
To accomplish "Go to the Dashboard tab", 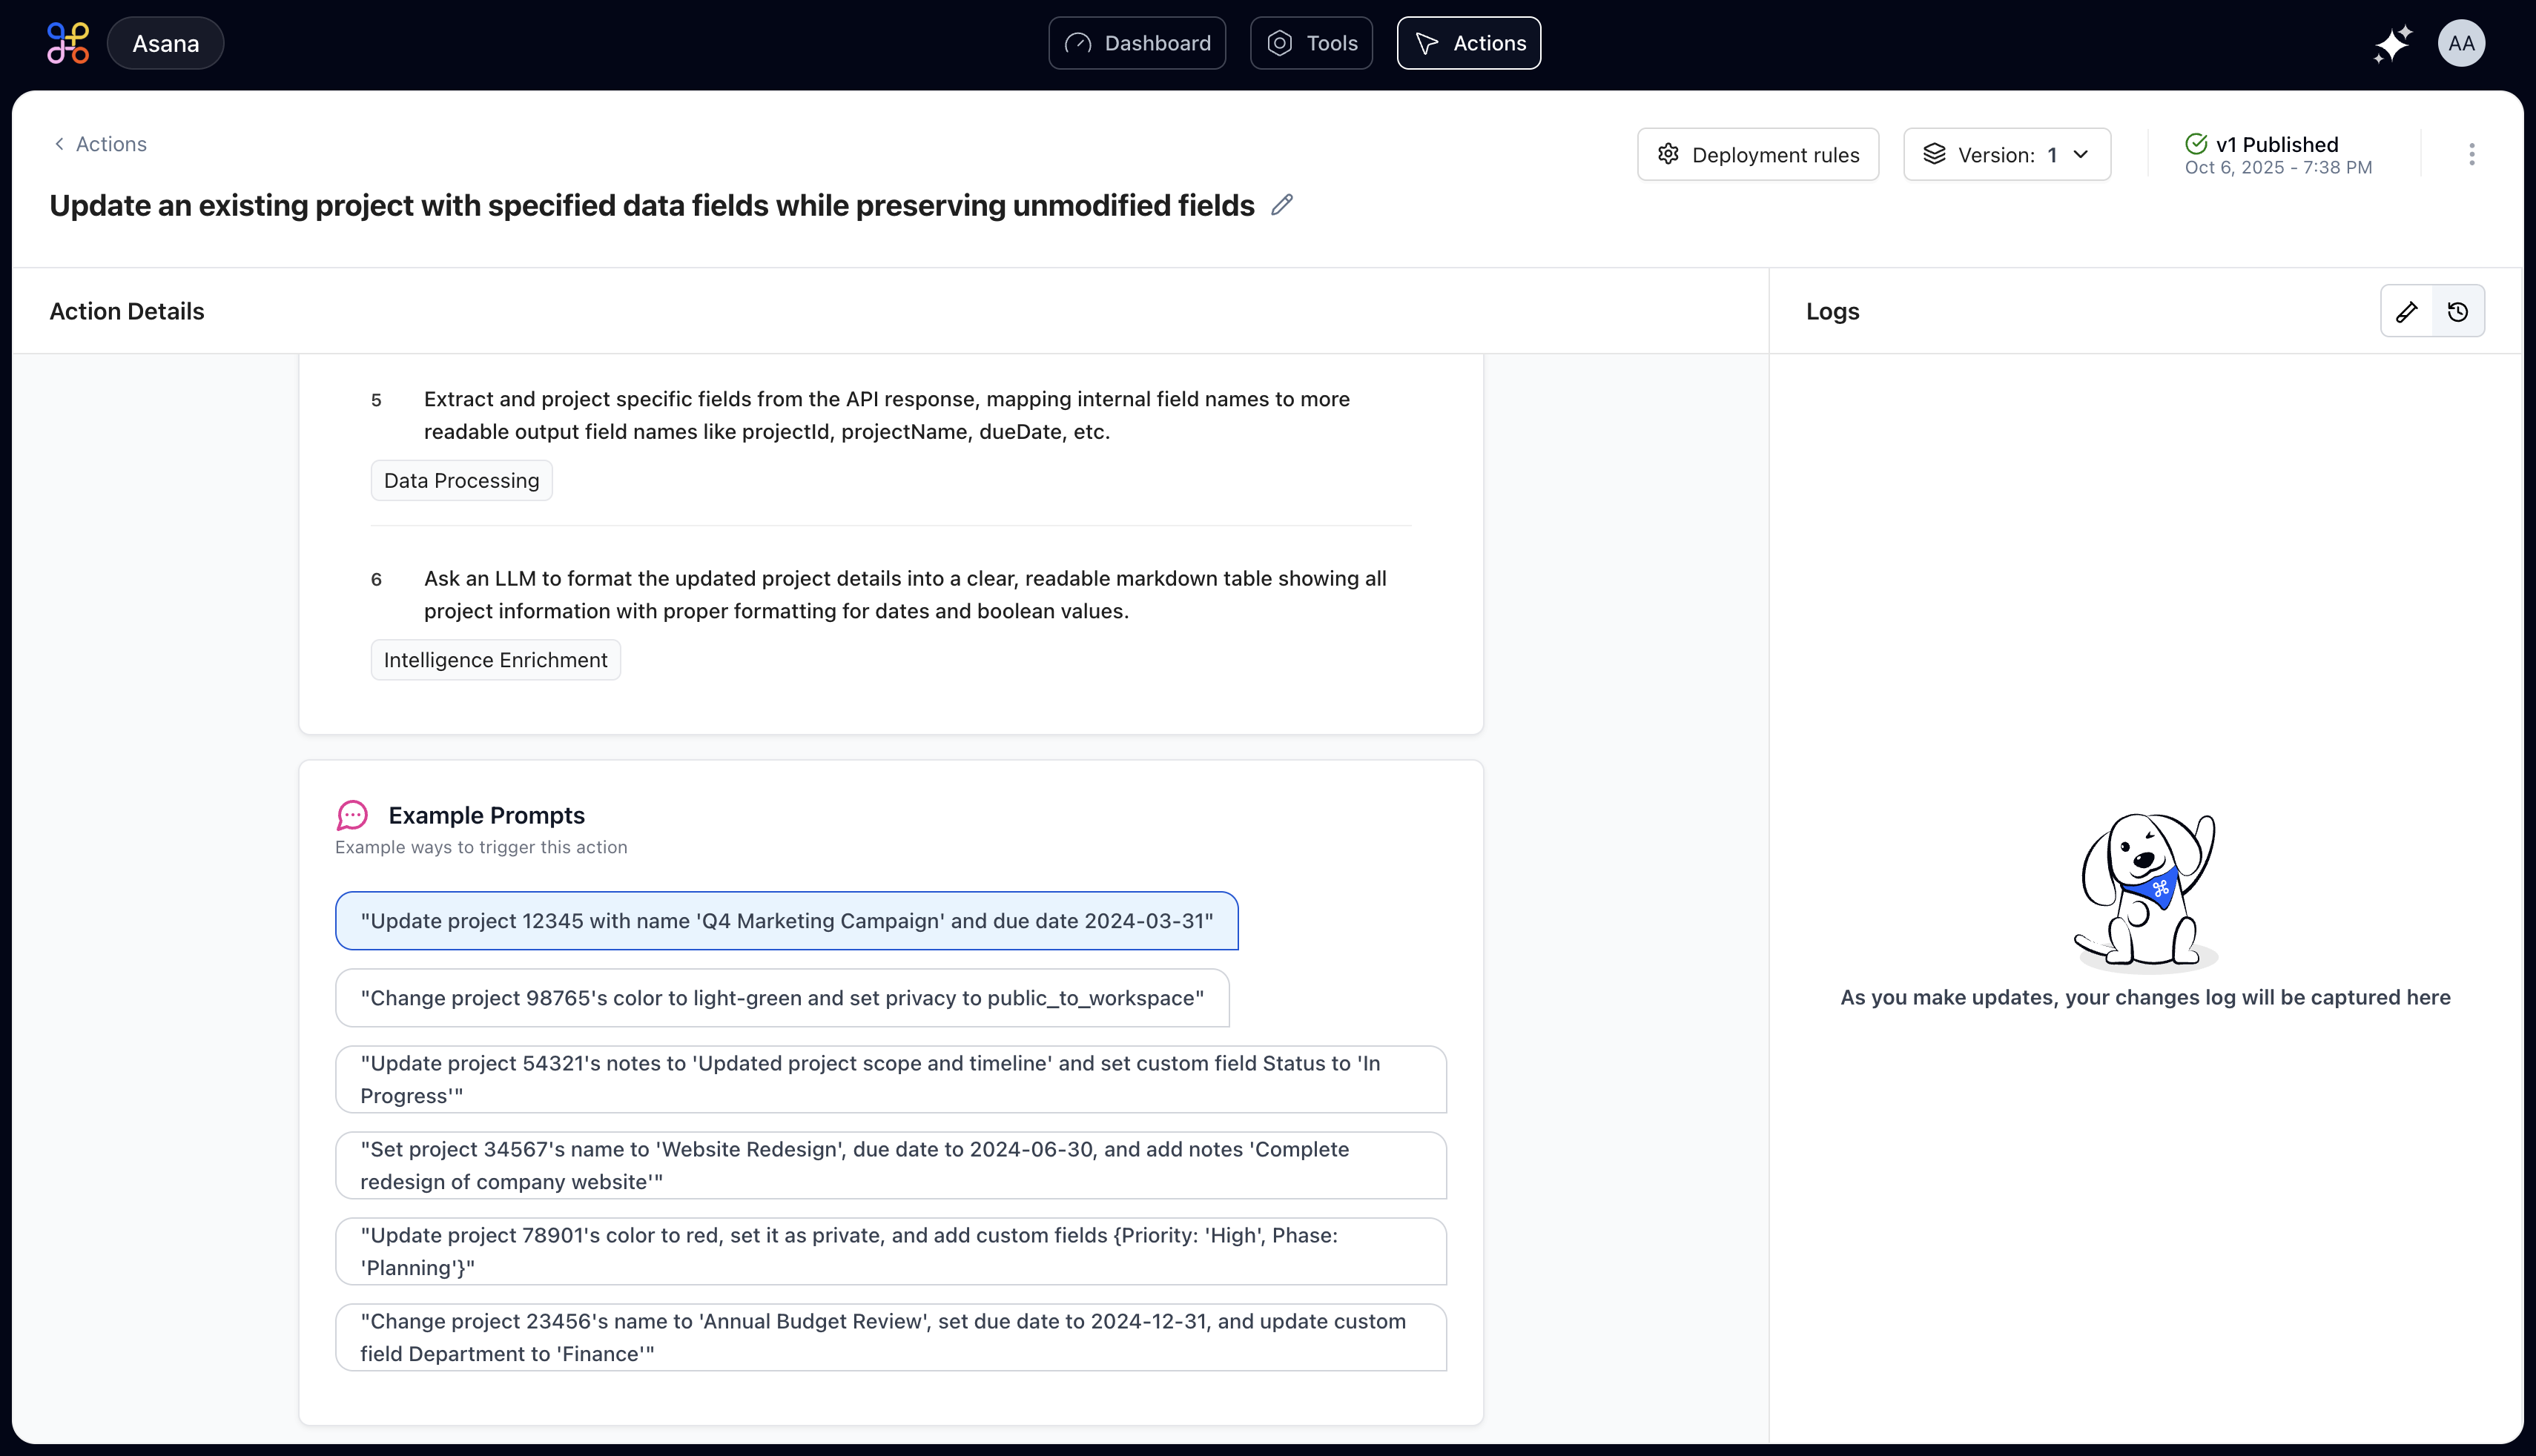I will click(1137, 43).
